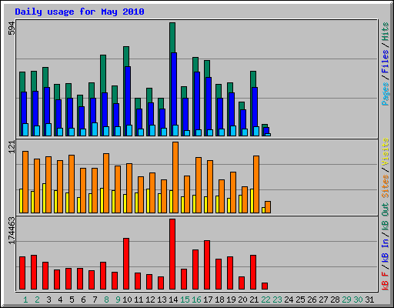Click the red kB bar for day 19
The height and width of the screenshot is (308, 394).
click(230, 273)
